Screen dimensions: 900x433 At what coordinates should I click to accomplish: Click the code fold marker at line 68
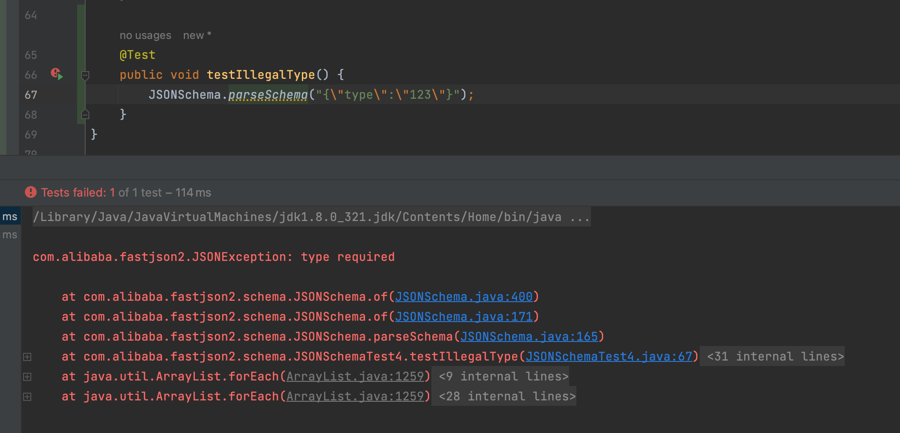click(x=85, y=115)
